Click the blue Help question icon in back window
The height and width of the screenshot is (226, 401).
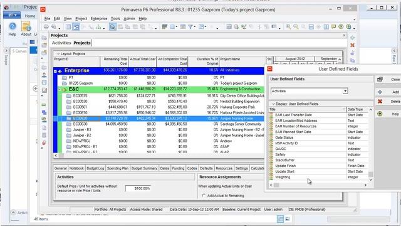tap(13, 26)
